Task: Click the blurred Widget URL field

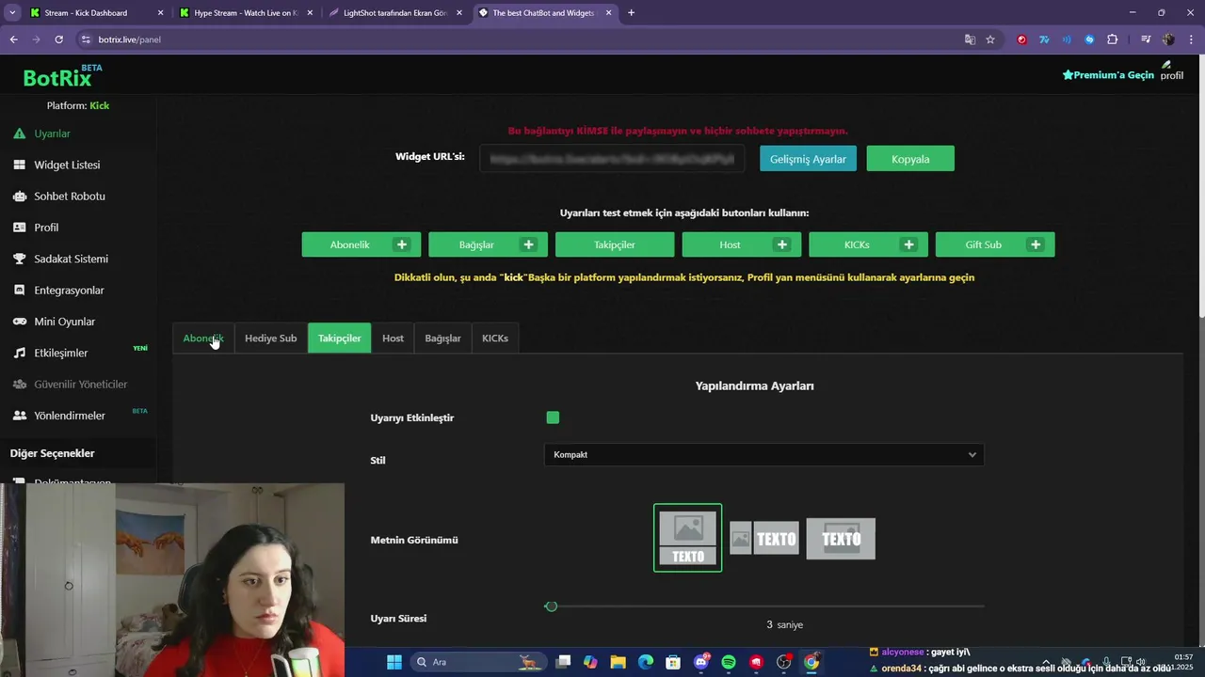Action: click(x=612, y=159)
